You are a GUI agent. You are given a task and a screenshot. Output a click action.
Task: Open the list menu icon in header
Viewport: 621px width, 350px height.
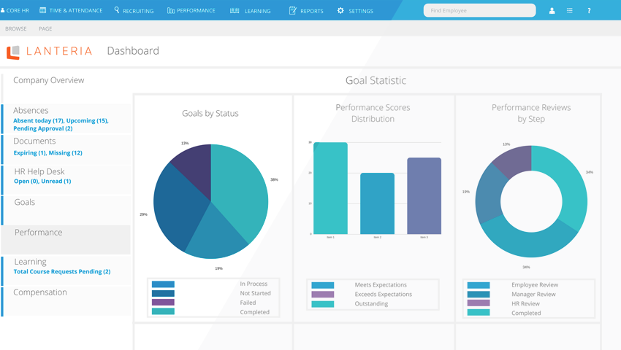tap(570, 11)
